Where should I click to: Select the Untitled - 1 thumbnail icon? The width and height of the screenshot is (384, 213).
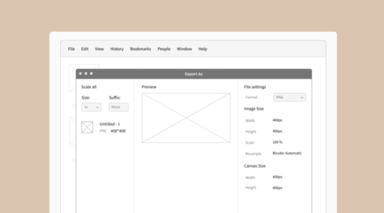pos(87,127)
